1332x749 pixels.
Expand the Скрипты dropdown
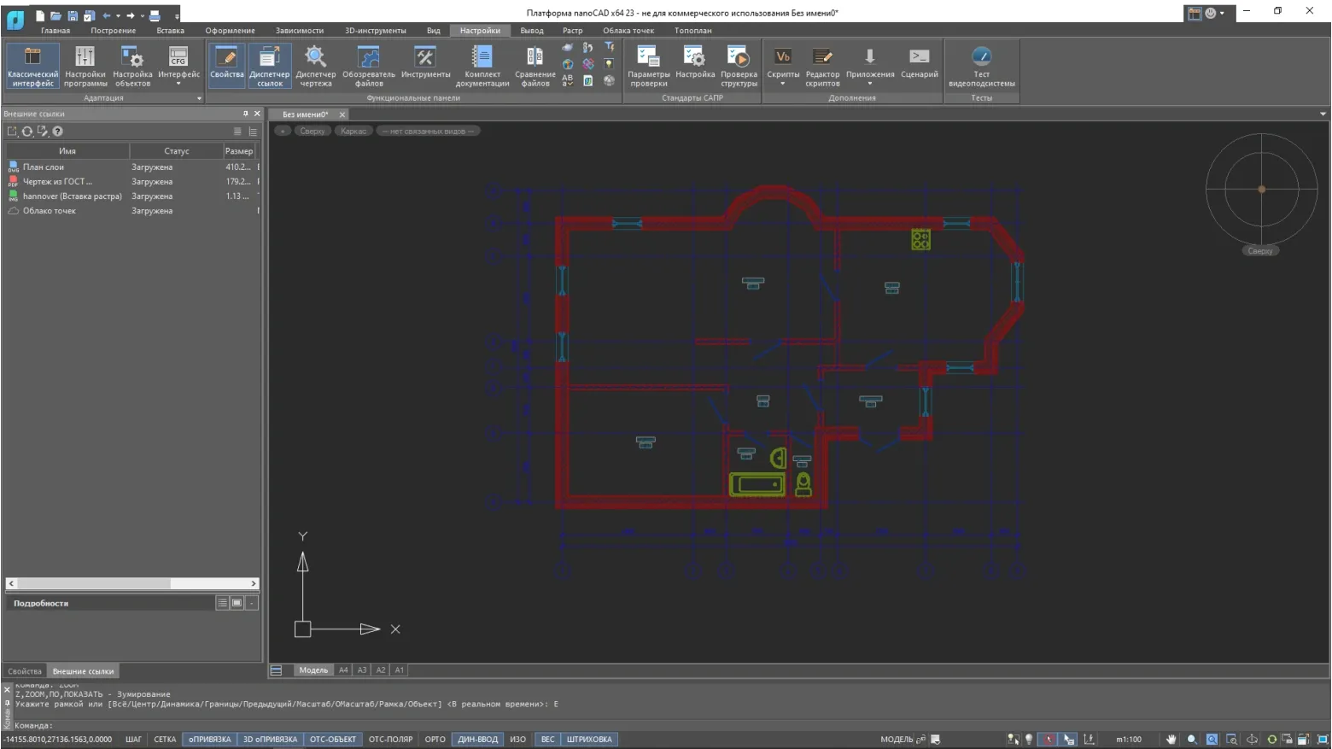782,84
